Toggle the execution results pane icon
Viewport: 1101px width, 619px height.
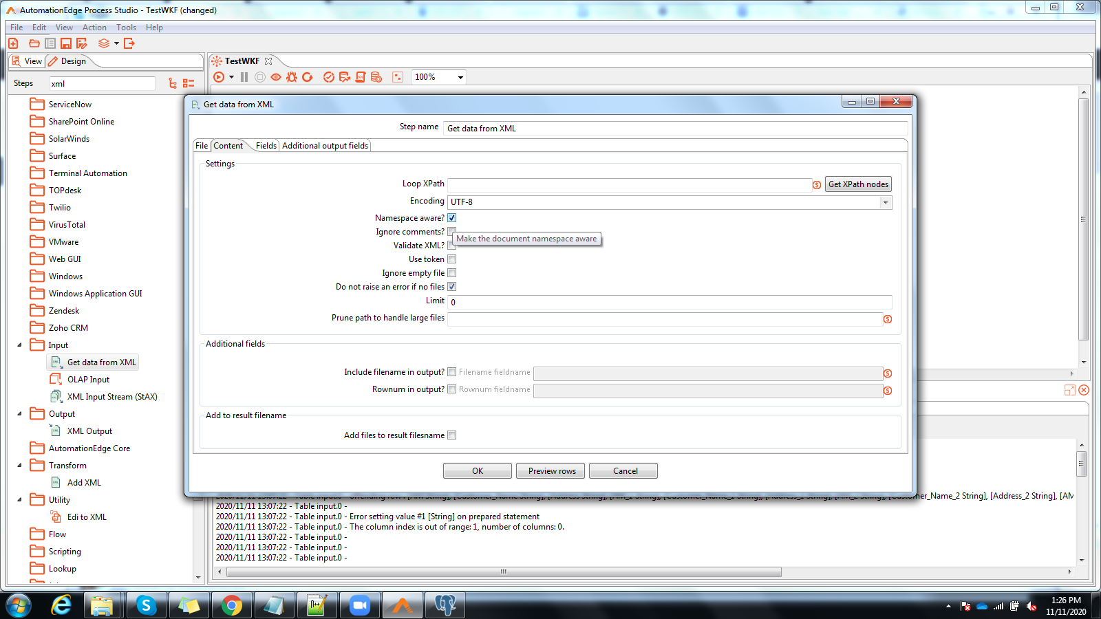click(398, 77)
